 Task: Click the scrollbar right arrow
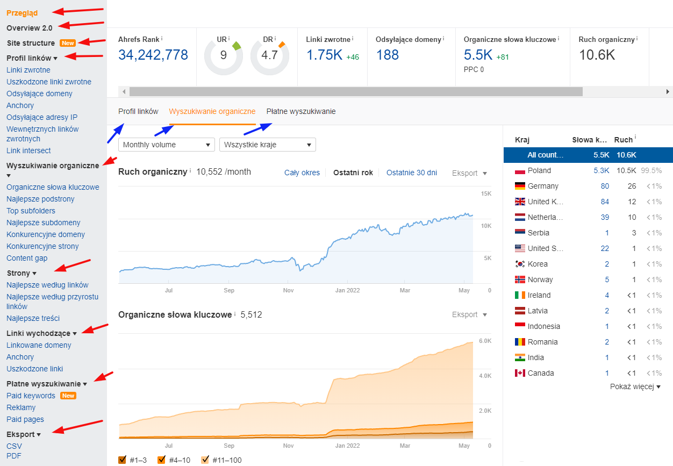668,92
